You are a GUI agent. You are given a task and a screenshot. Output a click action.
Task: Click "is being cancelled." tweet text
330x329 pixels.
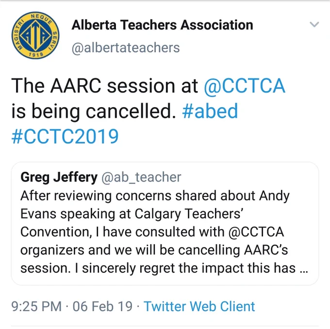tap(94, 111)
